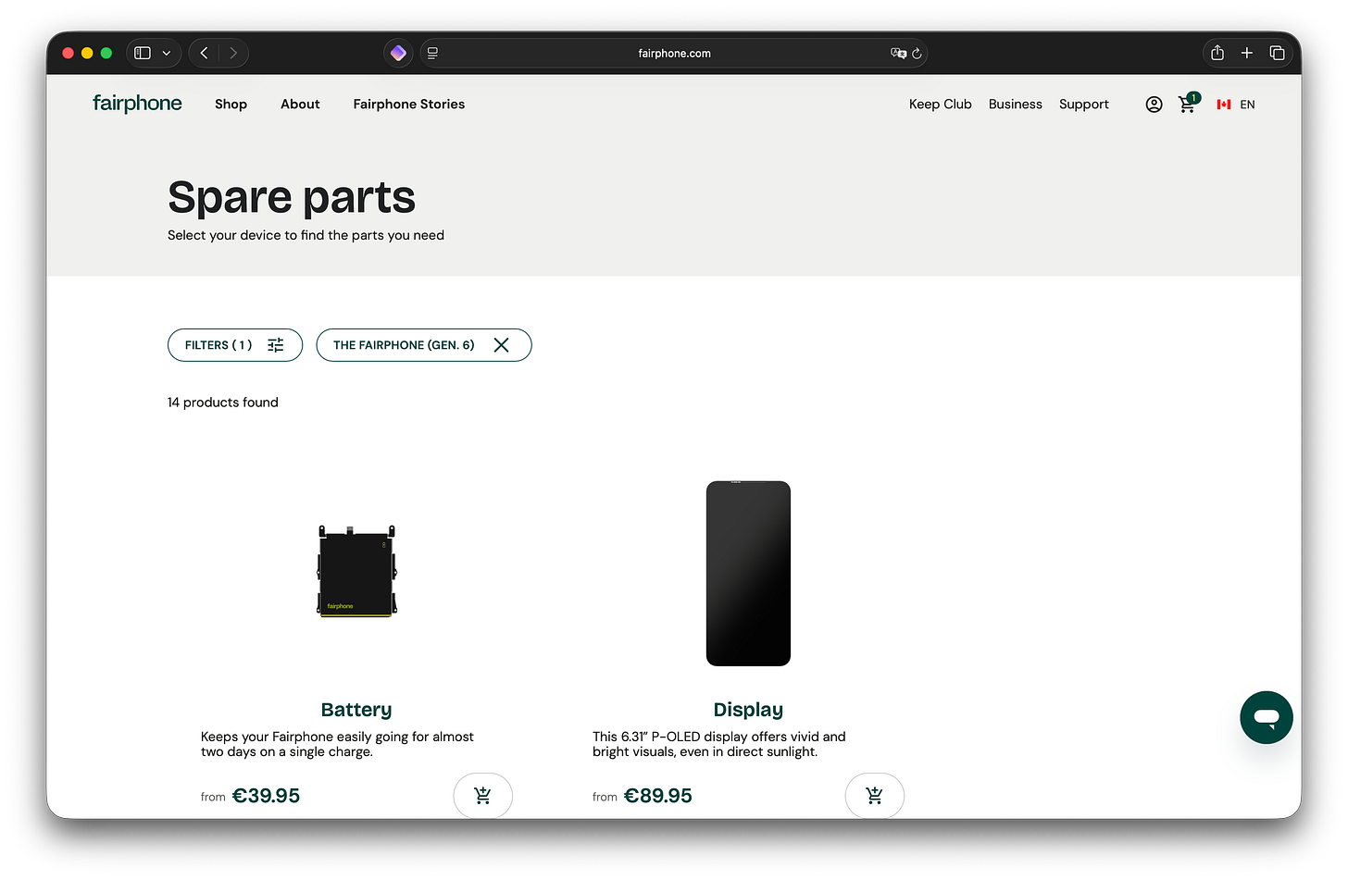Image resolution: width=1348 pixels, height=880 pixels.
Task: Open the About menu
Action: pyautogui.click(x=300, y=105)
